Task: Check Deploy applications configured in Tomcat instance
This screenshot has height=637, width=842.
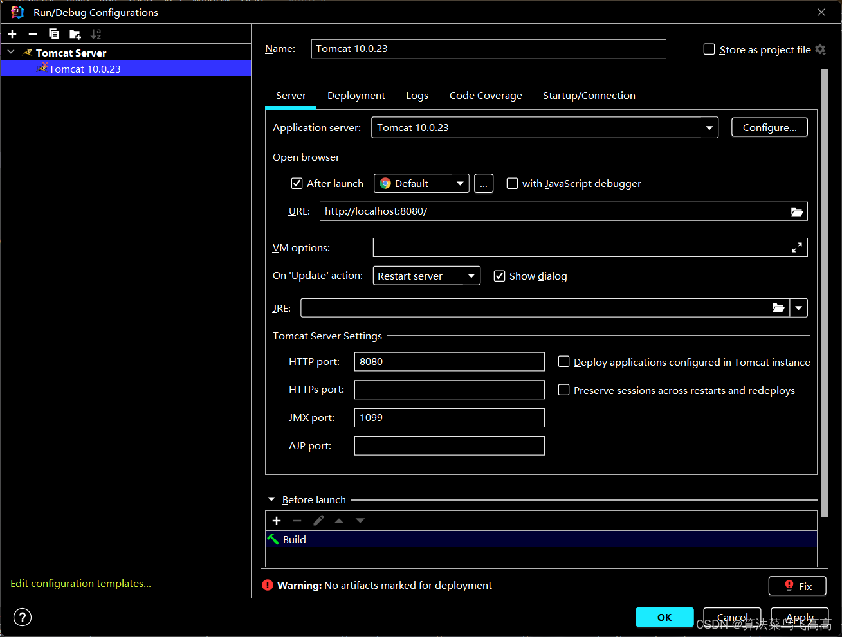Action: coord(563,362)
